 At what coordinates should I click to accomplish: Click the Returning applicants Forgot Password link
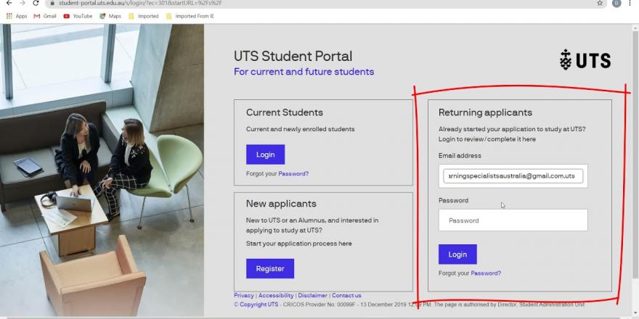(486, 273)
